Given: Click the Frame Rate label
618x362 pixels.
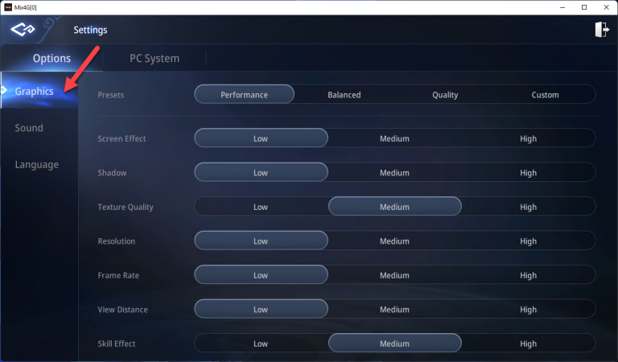Looking at the screenshot, I should [118, 275].
